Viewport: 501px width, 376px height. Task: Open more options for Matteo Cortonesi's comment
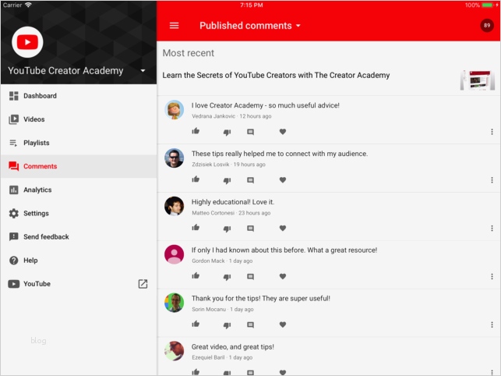[492, 228]
